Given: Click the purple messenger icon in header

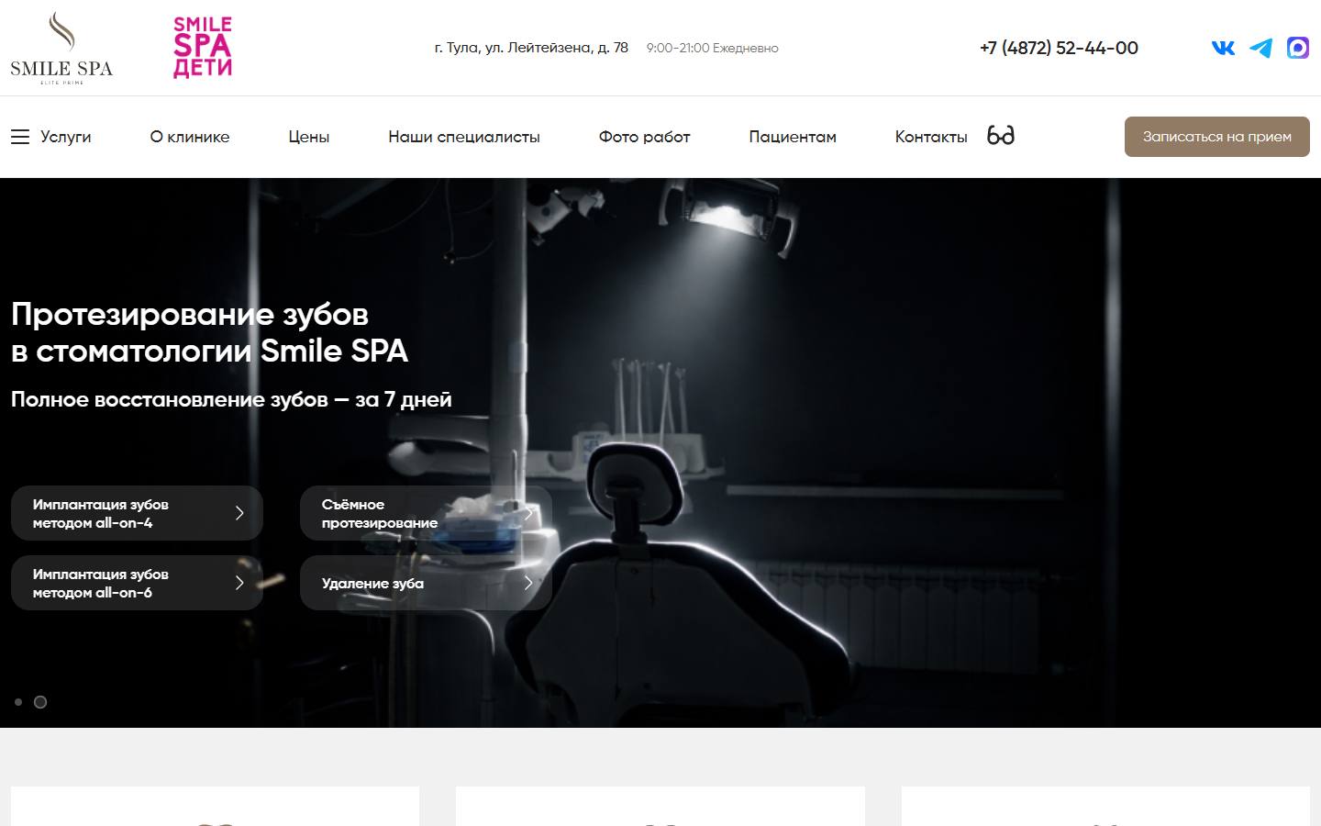Looking at the screenshot, I should 1298,48.
